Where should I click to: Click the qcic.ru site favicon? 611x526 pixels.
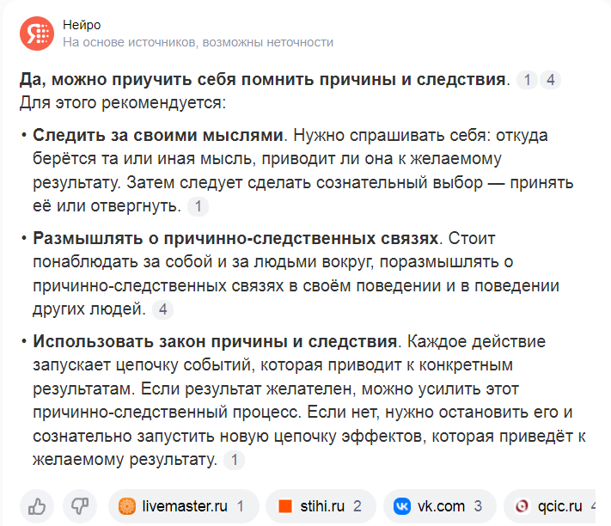click(522, 506)
